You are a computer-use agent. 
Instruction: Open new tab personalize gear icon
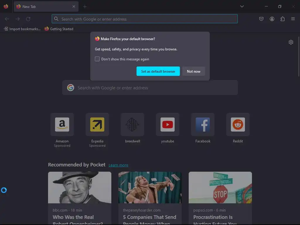point(291,42)
